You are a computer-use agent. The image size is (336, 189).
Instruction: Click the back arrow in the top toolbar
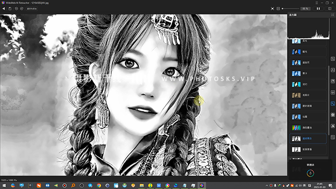(x=3, y=9)
